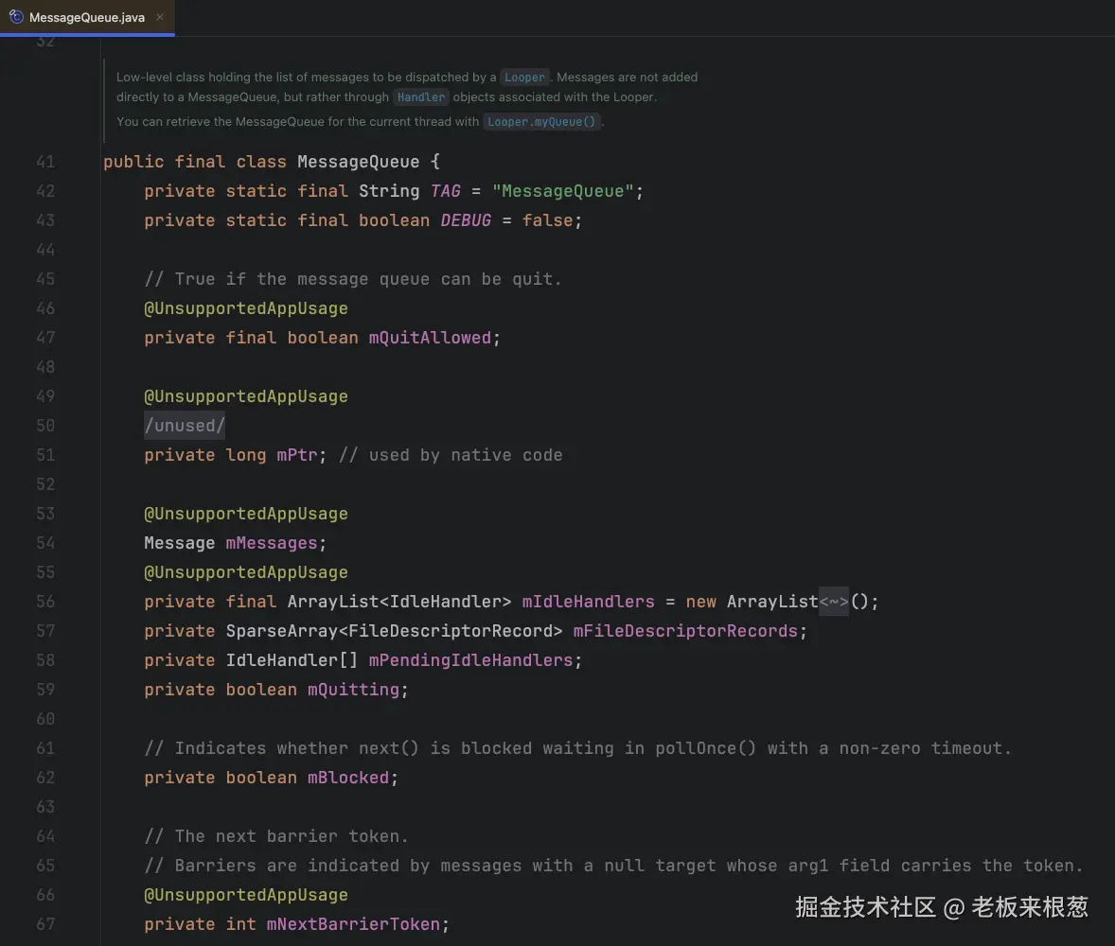Click line number 41 in the gutter
1115x946 pixels.
45,162
